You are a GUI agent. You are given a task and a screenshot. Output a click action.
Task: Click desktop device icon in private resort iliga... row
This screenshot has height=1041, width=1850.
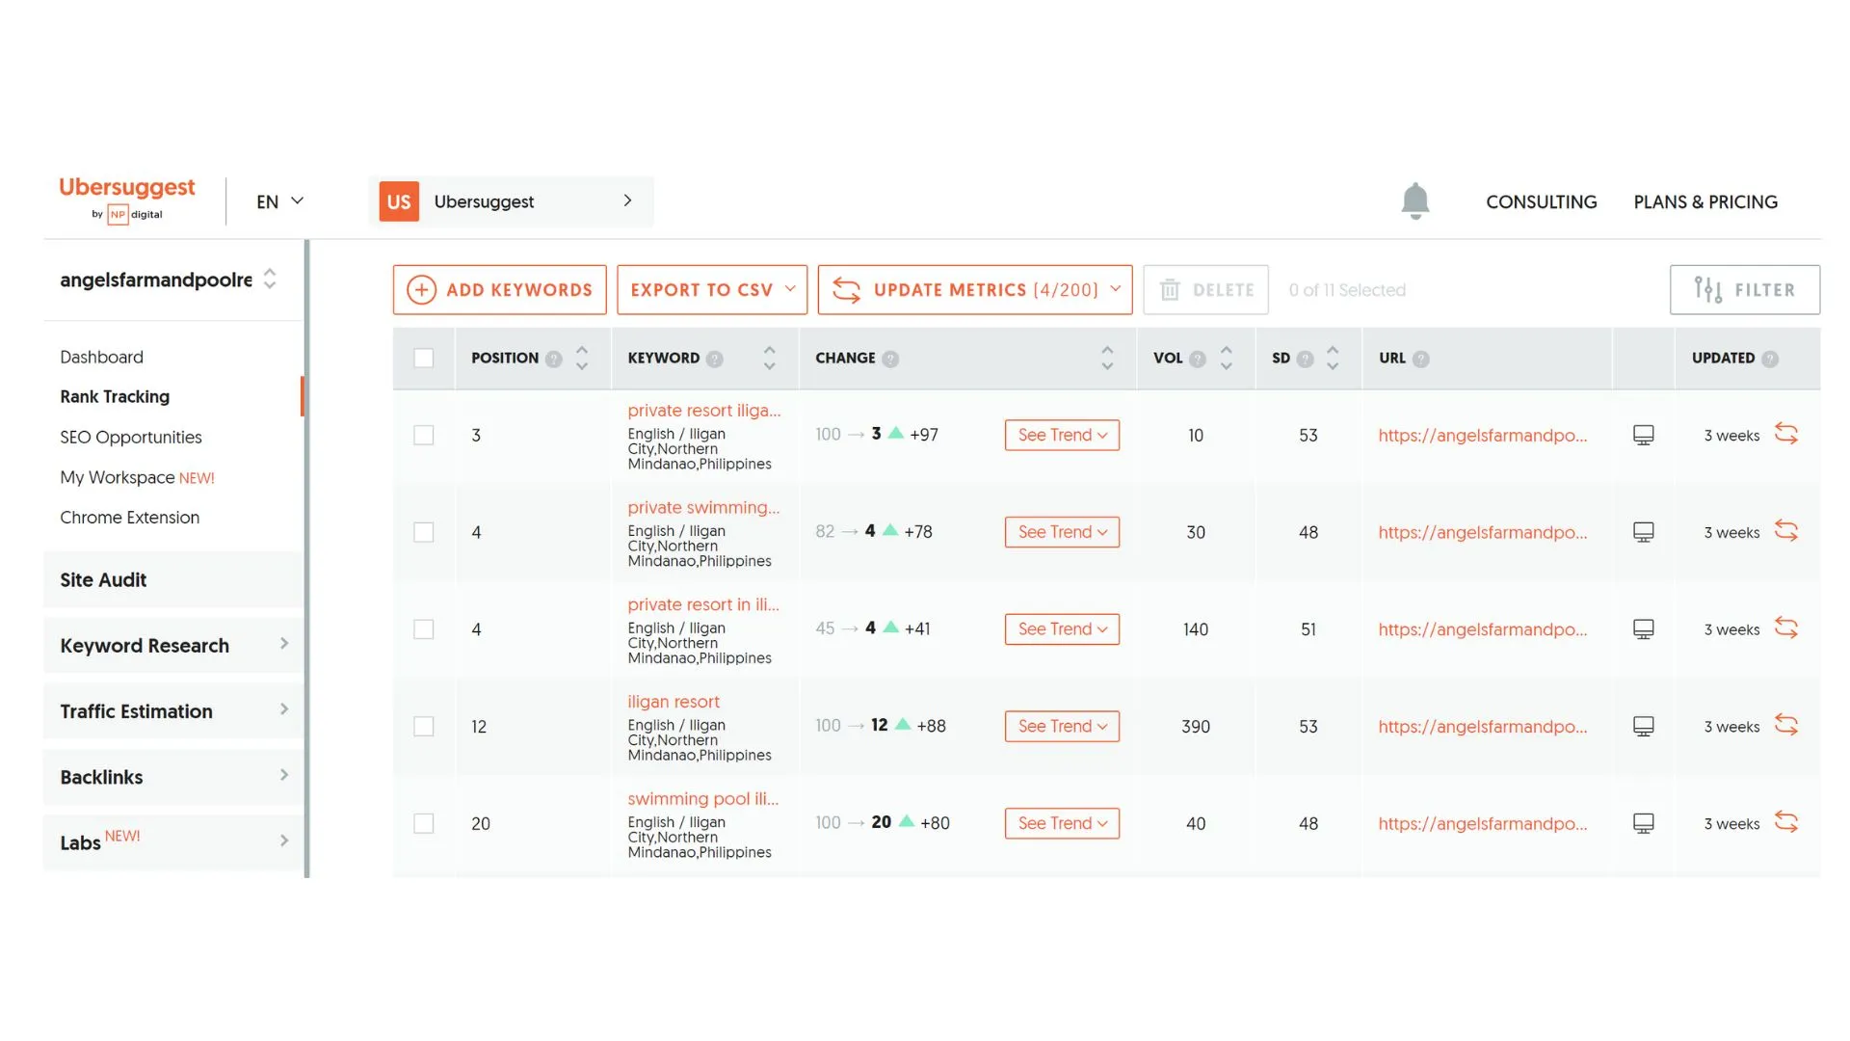point(1644,435)
